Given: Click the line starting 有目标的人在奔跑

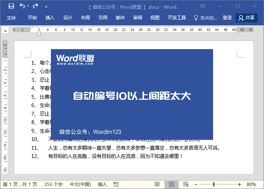Looking at the screenshot, I should pyautogui.click(x=115, y=156).
